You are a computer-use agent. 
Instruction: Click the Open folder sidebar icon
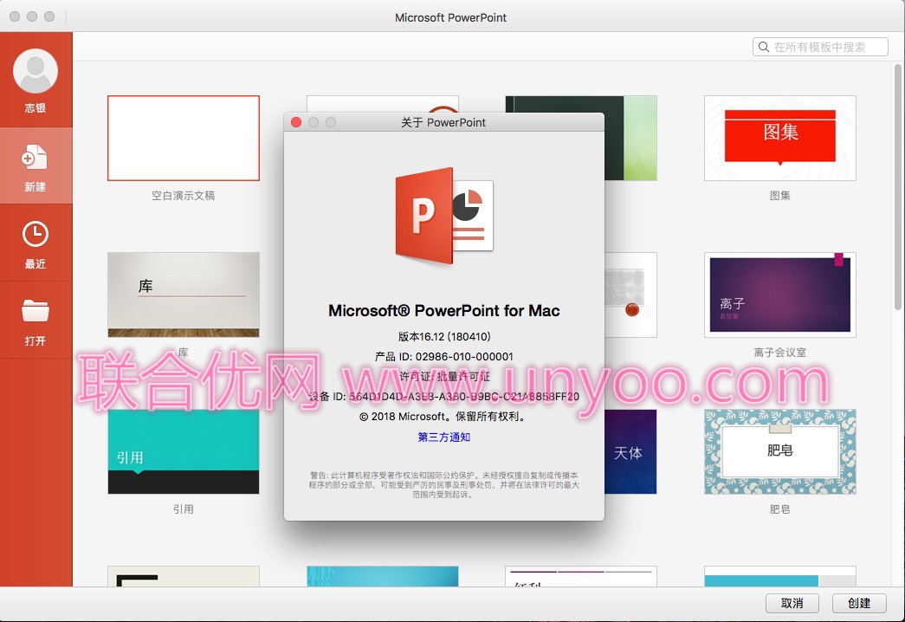[36, 311]
